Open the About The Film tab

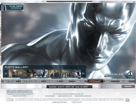(10, 81)
